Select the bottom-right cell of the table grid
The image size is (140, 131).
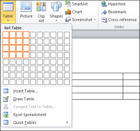point(67,82)
